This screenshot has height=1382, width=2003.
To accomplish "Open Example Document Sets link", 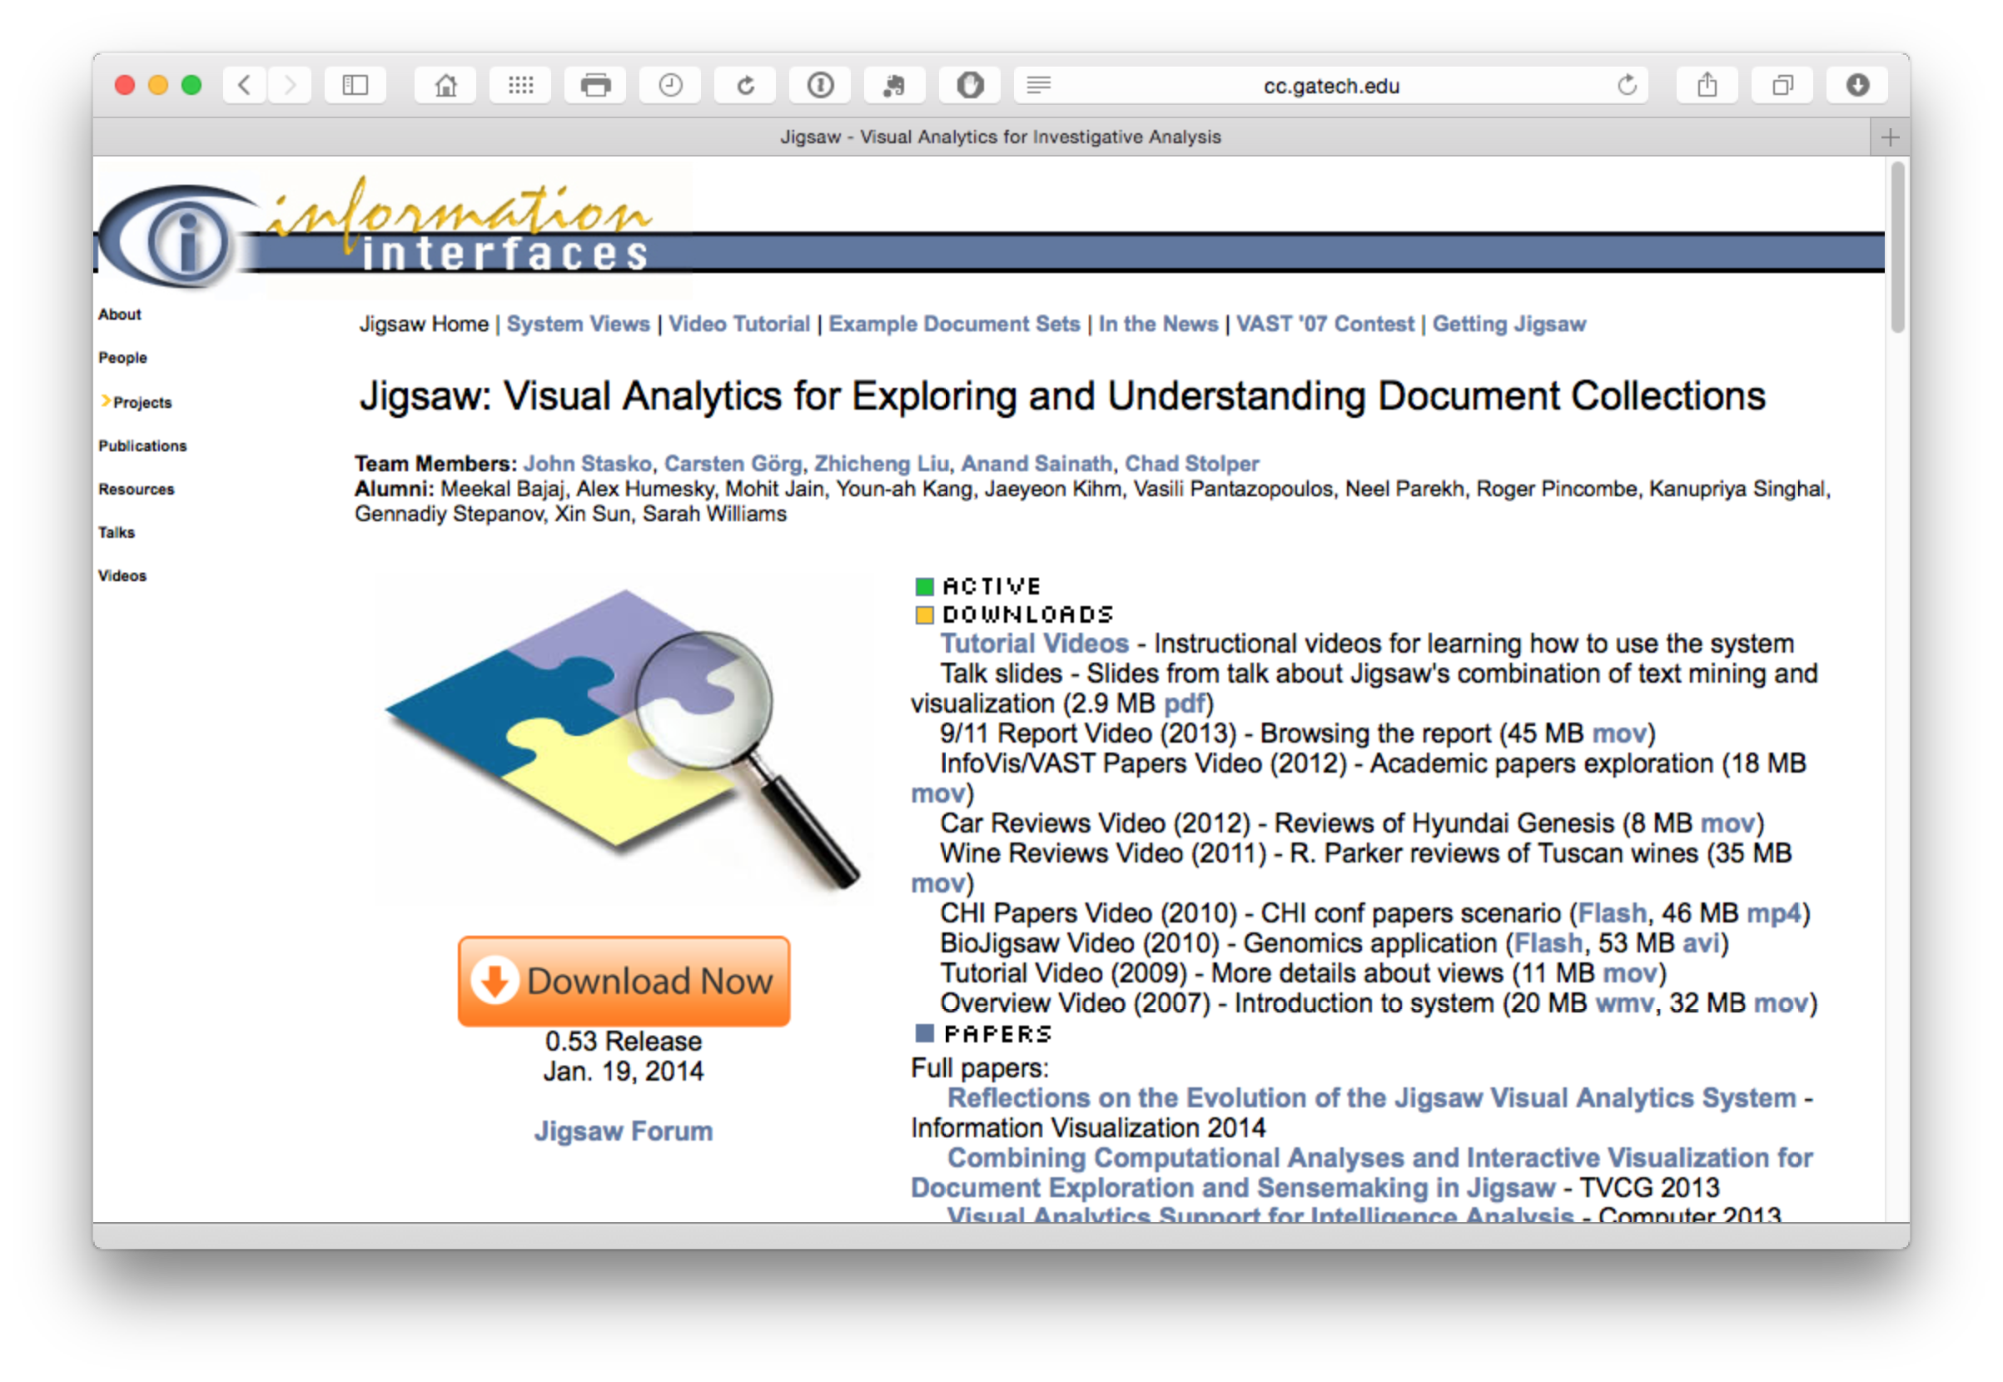I will click(x=954, y=324).
